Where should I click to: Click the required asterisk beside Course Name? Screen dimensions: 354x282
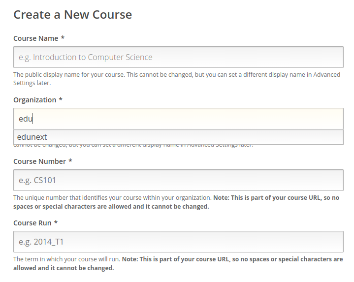pyautogui.click(x=63, y=38)
